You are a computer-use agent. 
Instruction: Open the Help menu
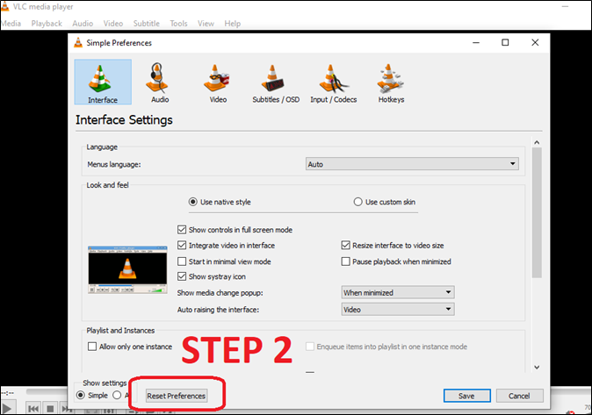(x=232, y=24)
